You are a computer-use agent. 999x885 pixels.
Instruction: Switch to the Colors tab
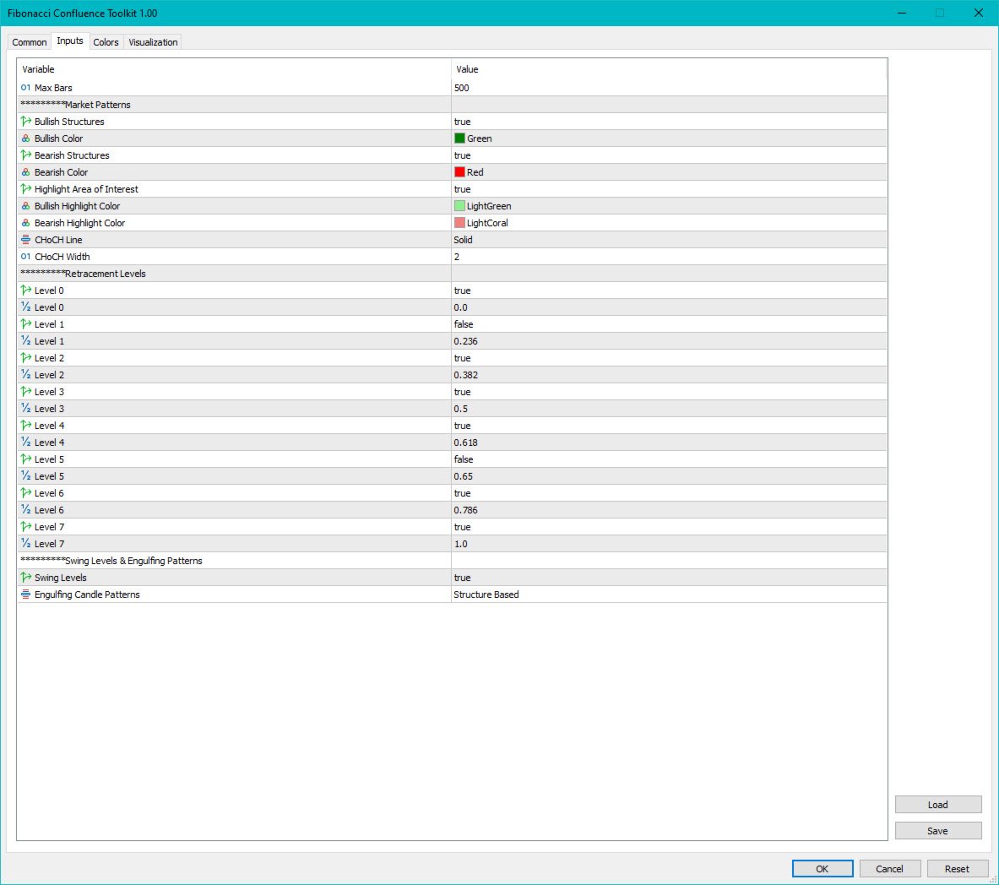point(106,41)
